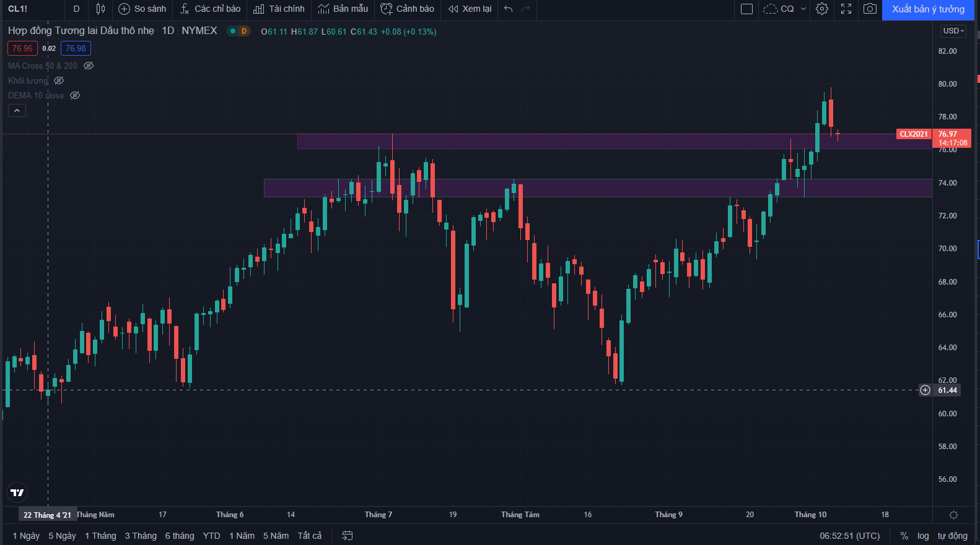Click the undo arrow
The height and width of the screenshot is (545, 980).
pyautogui.click(x=509, y=9)
